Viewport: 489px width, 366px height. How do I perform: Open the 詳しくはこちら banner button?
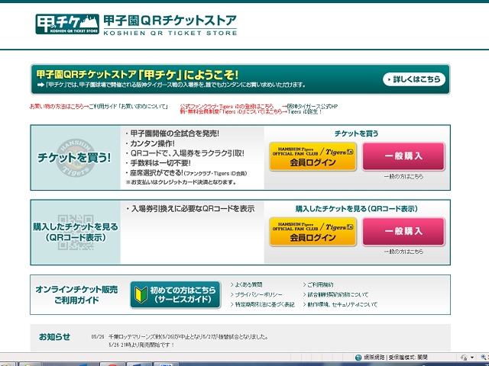click(414, 79)
